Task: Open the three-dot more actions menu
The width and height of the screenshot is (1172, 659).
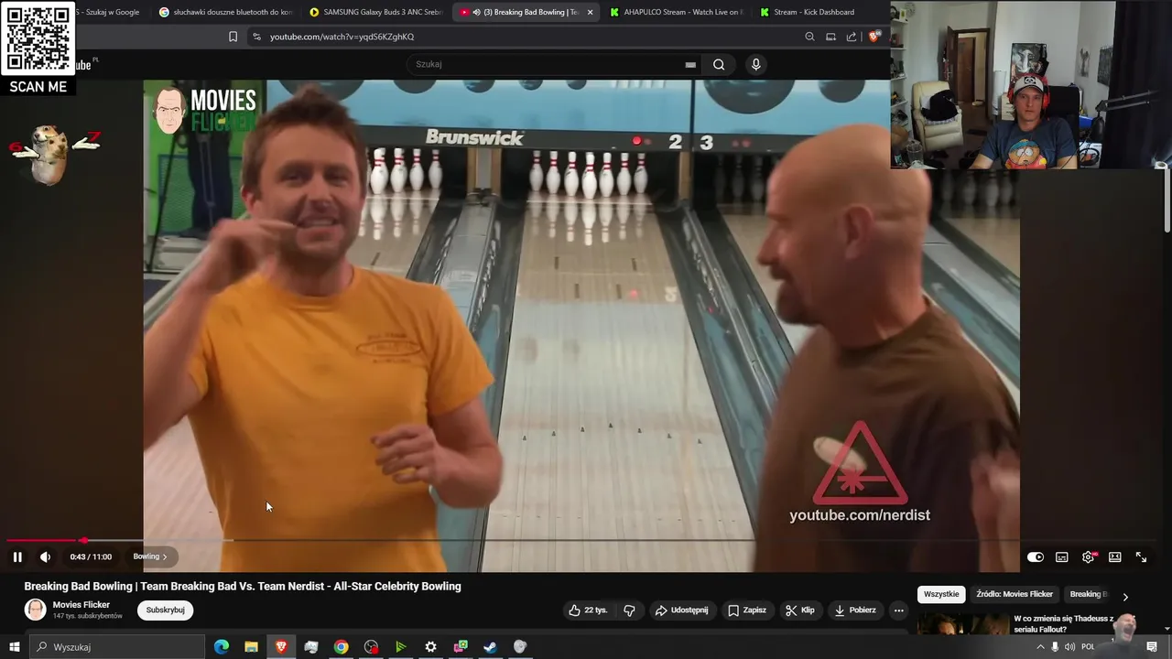Action: click(898, 610)
